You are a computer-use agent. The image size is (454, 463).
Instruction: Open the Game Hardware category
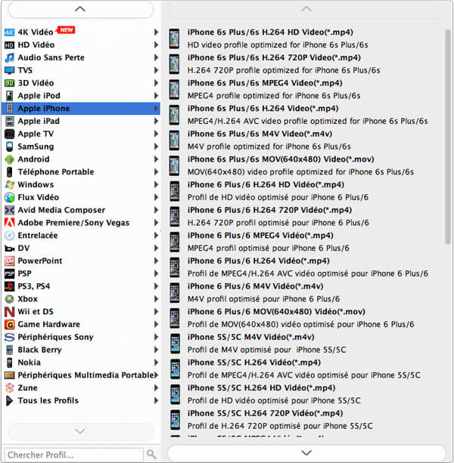tap(48, 324)
